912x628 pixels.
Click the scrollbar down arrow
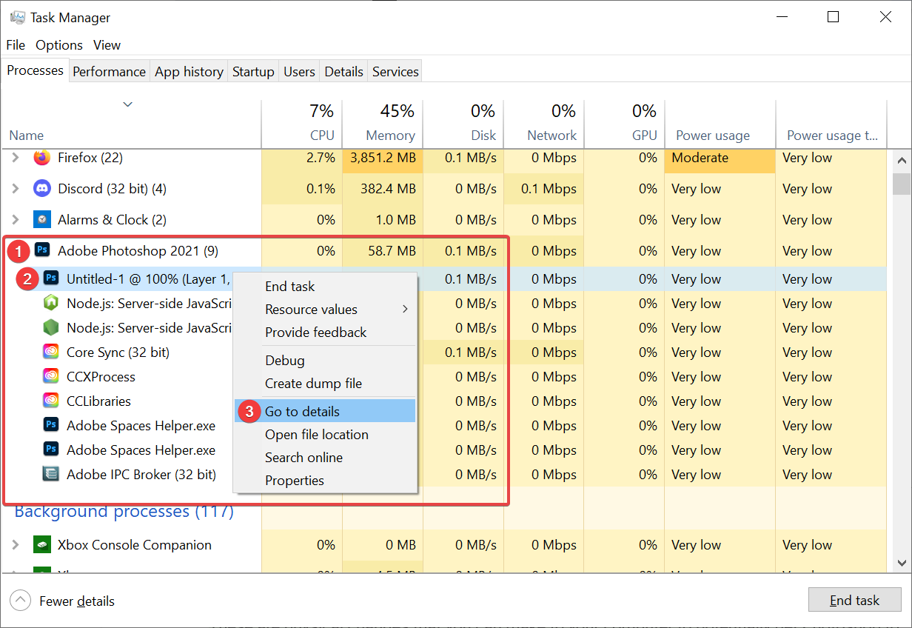(901, 564)
